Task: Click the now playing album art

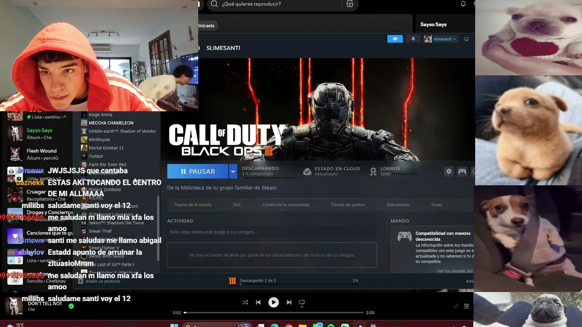Action: click(x=14, y=306)
